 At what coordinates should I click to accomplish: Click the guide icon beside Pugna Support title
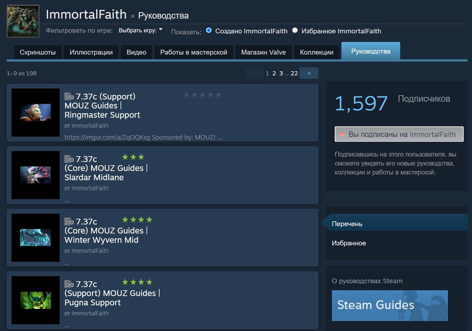click(x=69, y=284)
